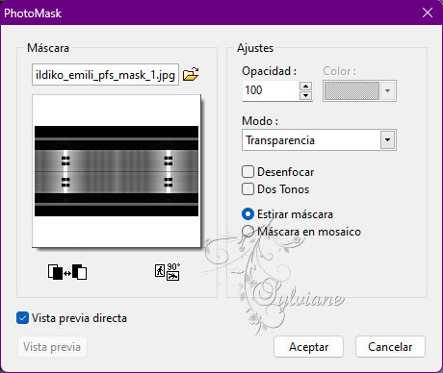The width and height of the screenshot is (443, 373).
Task: Click the Cancelar button
Action: [390, 347]
